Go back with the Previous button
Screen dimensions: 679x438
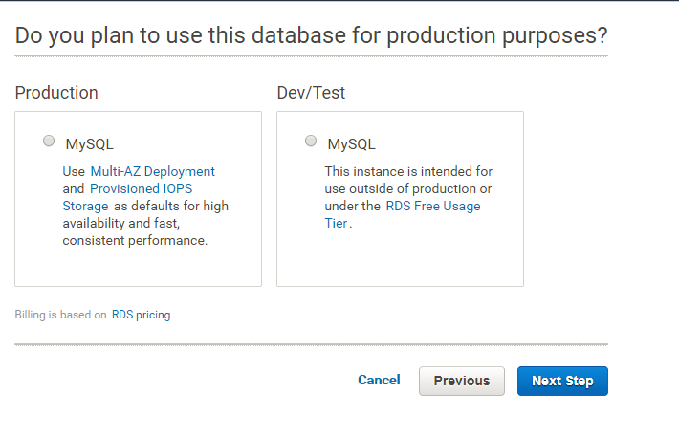[461, 381]
